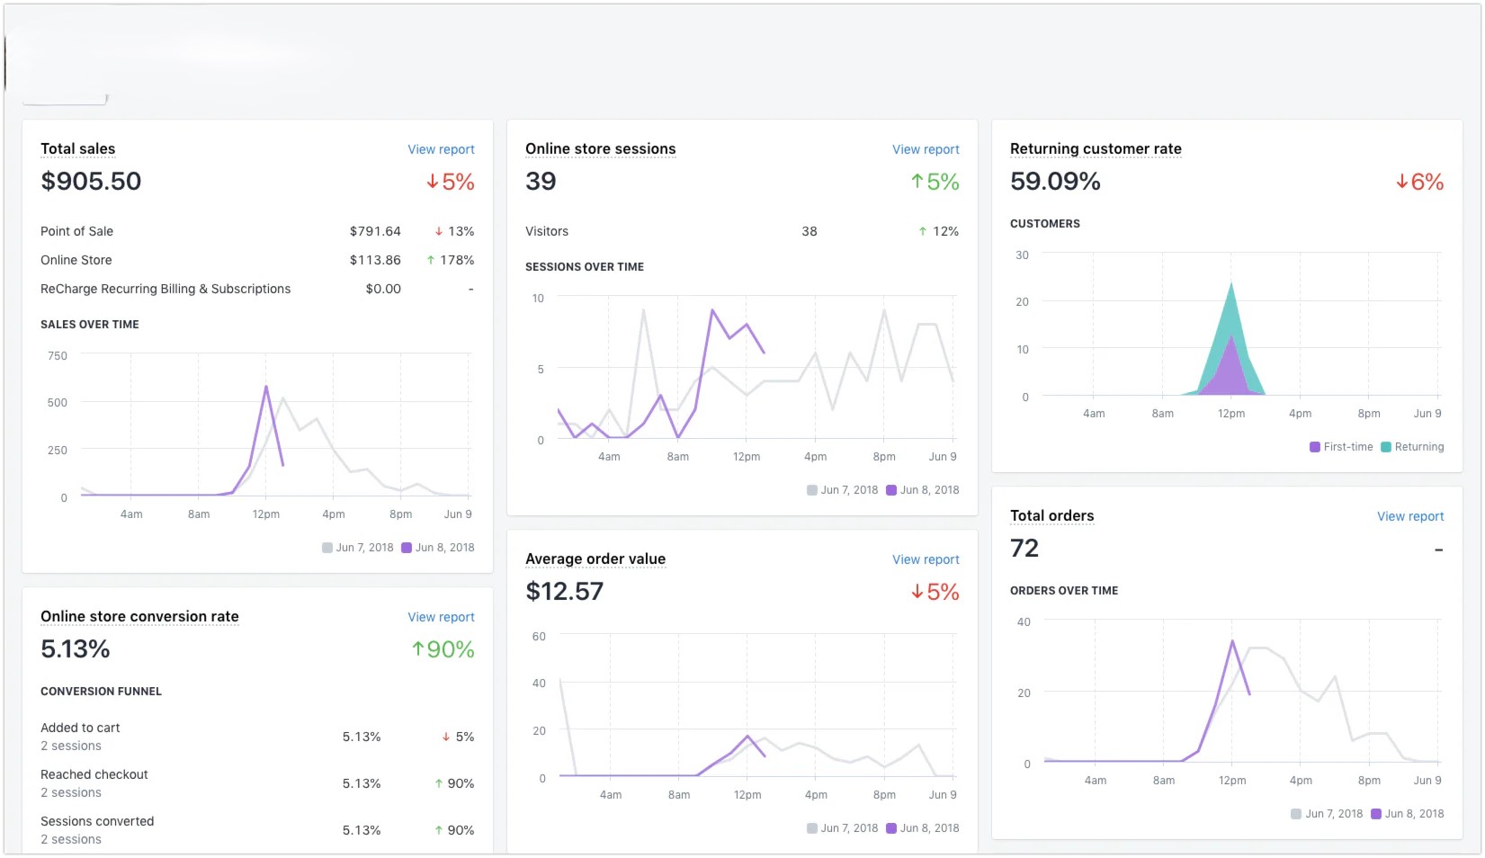Click the down arrow next to Point of Sale 13%

point(439,232)
